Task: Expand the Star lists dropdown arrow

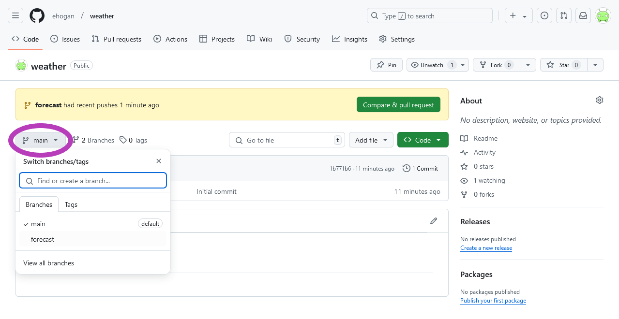Action: pos(595,65)
